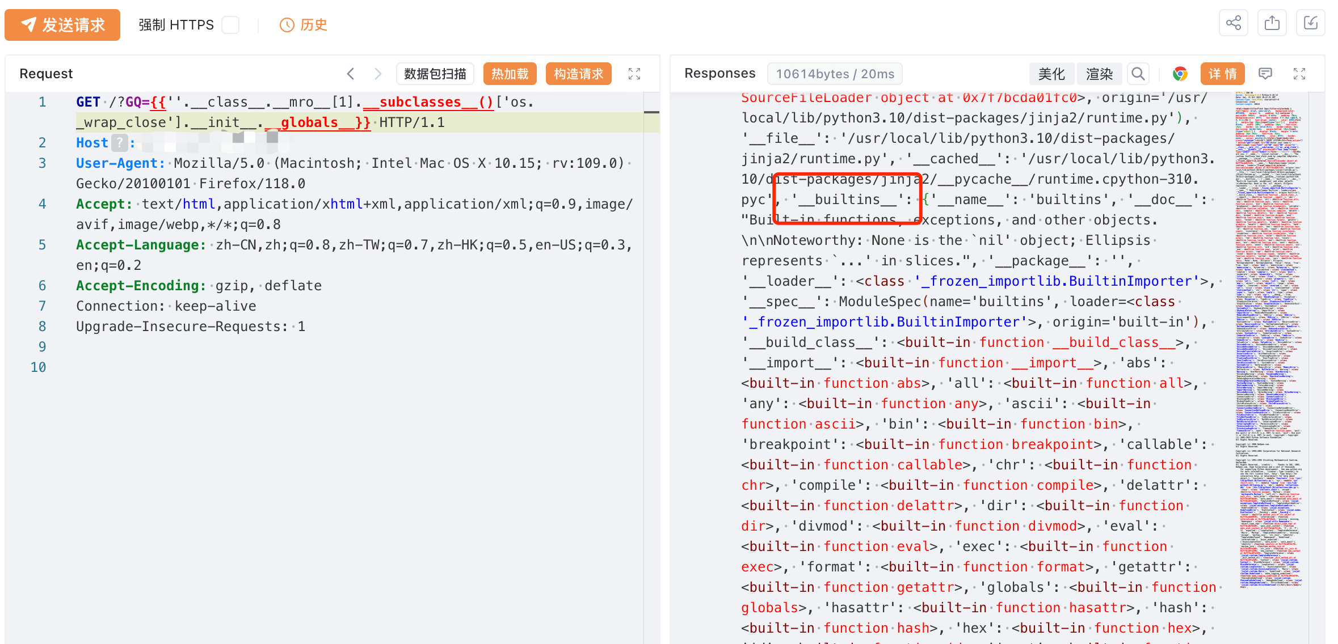
Task: Click the __globals__ text in the request
Action: point(309,122)
